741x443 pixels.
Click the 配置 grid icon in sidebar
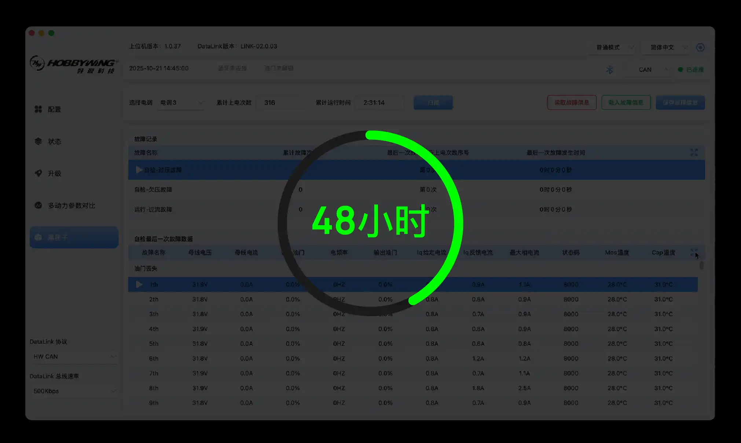pos(38,109)
